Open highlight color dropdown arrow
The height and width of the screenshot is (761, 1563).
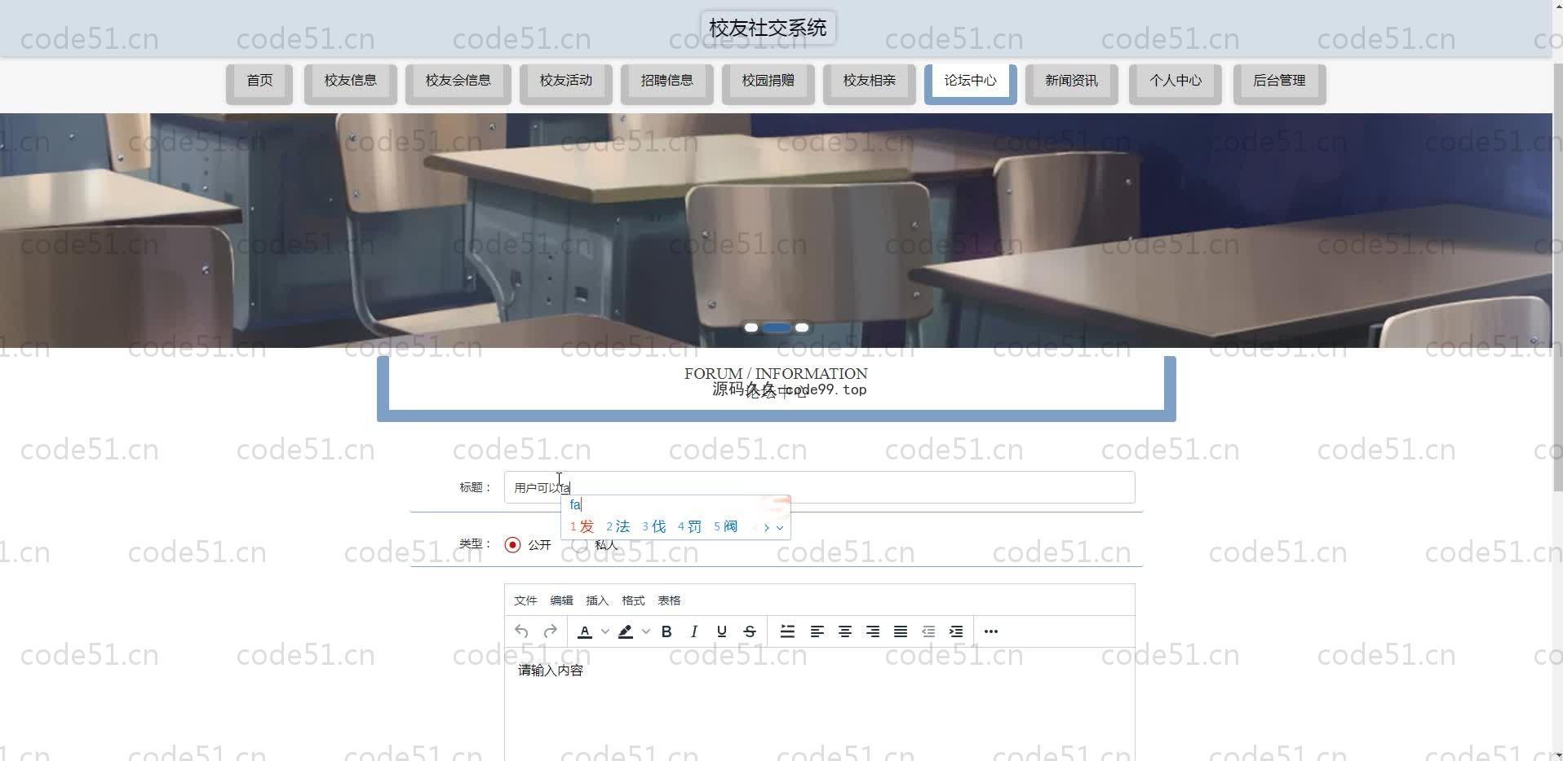(645, 631)
